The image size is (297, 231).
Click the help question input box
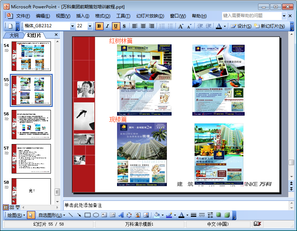(252, 16)
